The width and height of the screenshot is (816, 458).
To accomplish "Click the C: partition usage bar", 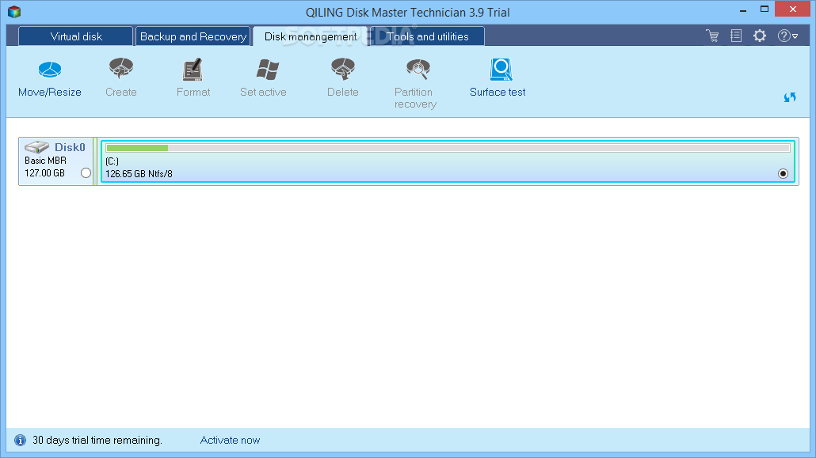I will (448, 148).
